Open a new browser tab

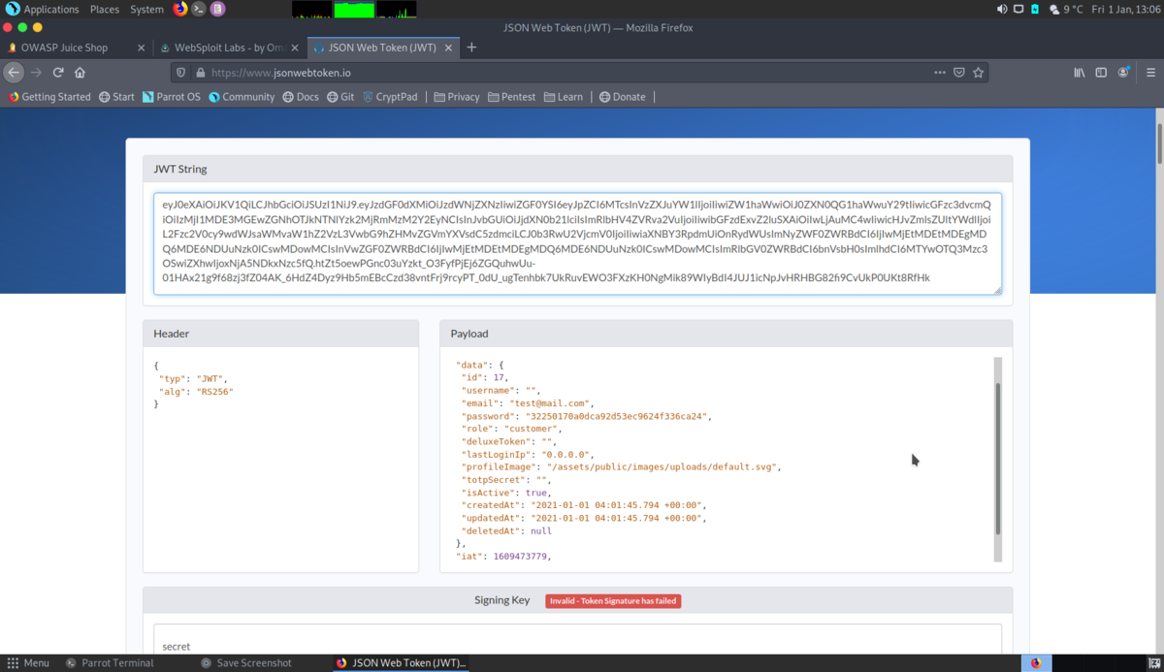pos(472,48)
